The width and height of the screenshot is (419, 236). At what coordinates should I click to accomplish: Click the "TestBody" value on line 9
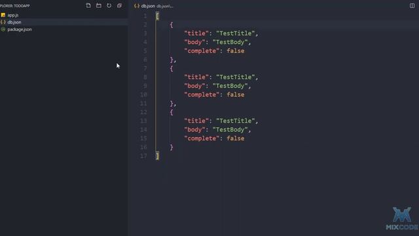(230, 86)
